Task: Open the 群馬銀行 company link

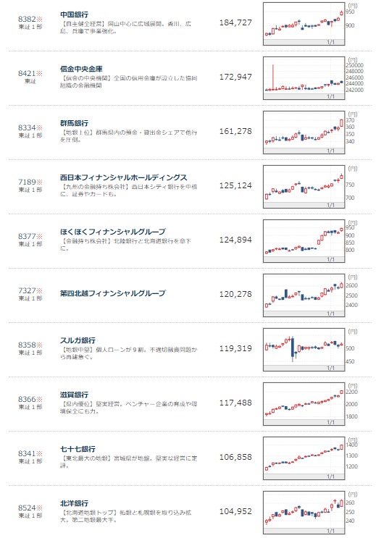Action: tap(74, 123)
